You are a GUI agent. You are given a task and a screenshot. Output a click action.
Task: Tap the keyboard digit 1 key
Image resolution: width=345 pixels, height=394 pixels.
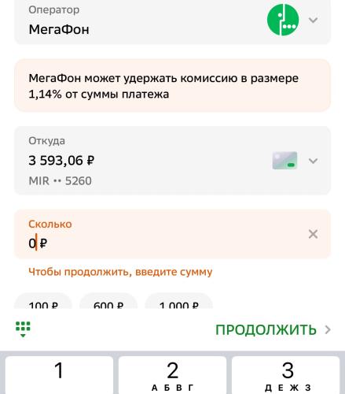coord(59,375)
